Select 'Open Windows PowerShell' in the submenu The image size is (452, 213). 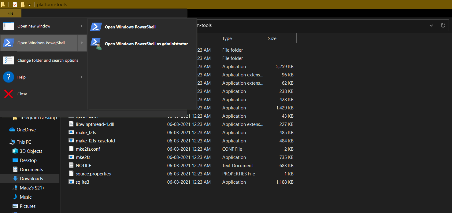tap(142, 27)
